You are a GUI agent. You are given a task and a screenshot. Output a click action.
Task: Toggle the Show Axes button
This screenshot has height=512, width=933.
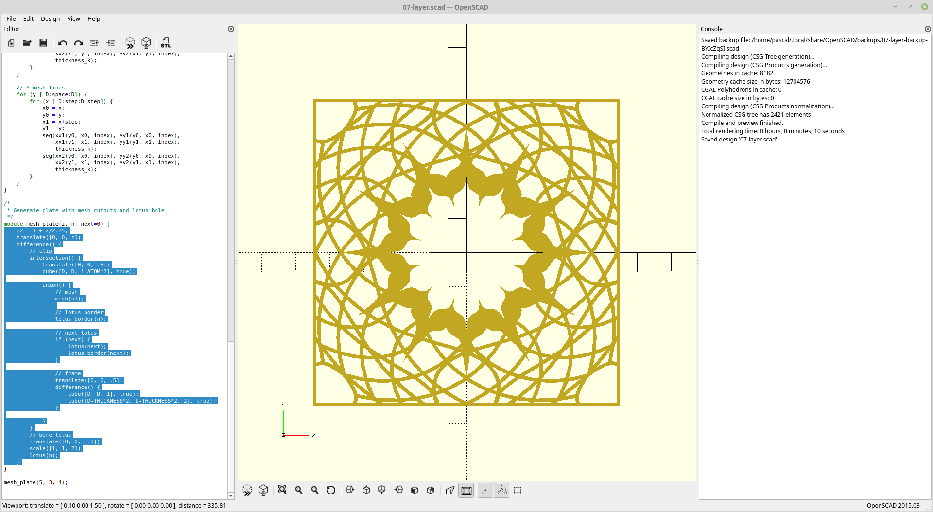[485, 490]
